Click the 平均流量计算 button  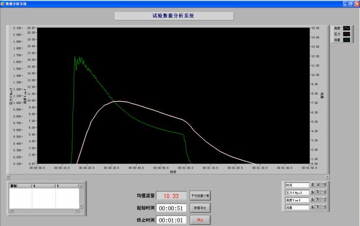200,195
